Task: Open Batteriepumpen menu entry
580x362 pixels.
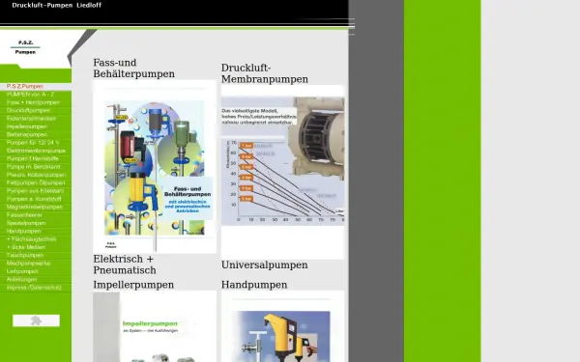Action: pyautogui.click(x=36, y=135)
